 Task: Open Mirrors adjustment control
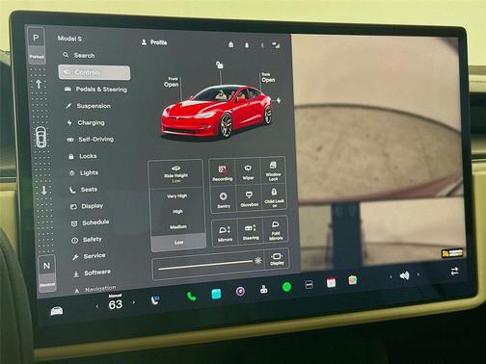(x=225, y=233)
